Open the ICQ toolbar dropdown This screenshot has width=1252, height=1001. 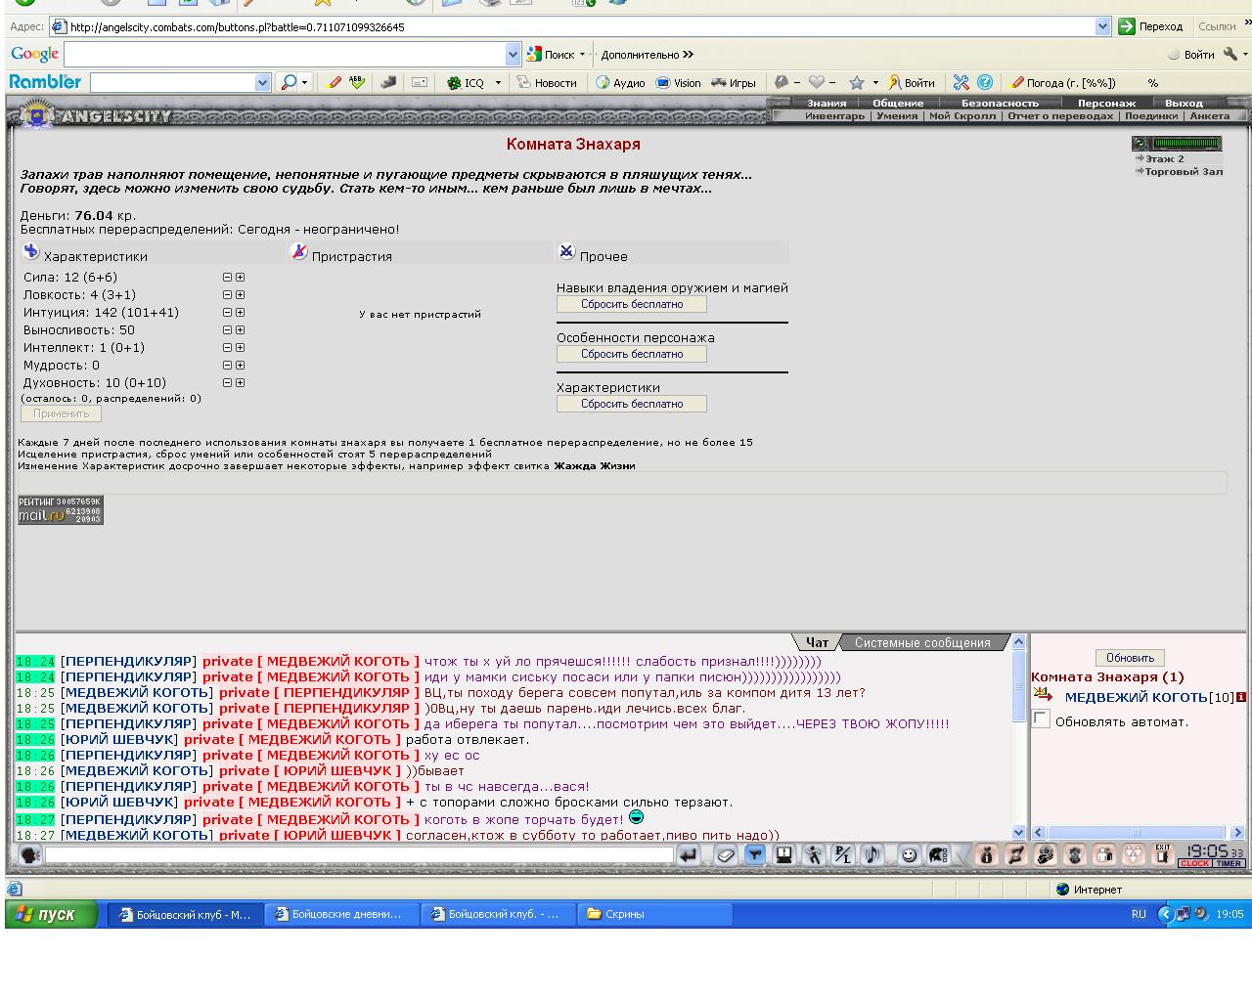[x=498, y=83]
